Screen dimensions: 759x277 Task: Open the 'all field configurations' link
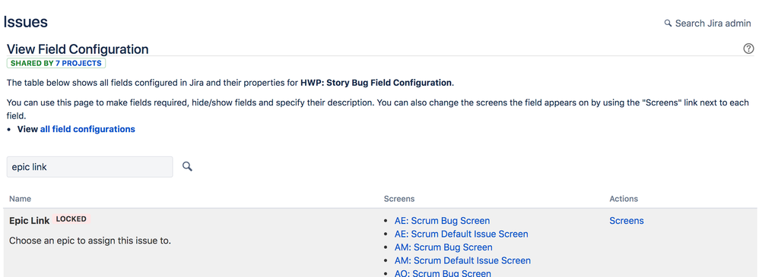pyautogui.click(x=87, y=129)
